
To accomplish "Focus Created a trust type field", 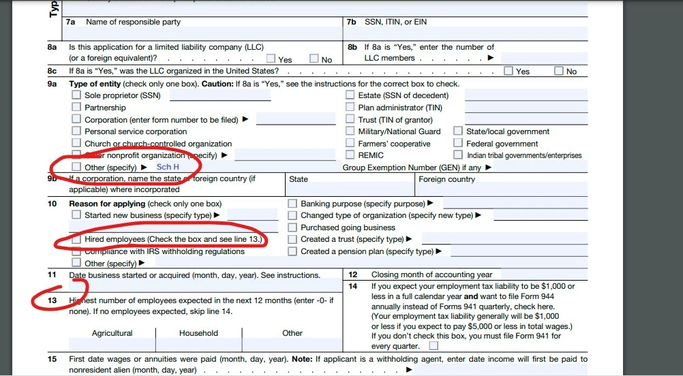I will [x=505, y=239].
